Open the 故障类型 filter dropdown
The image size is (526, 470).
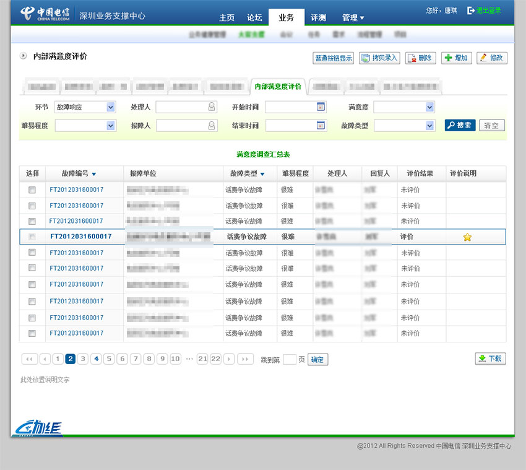[x=405, y=126]
